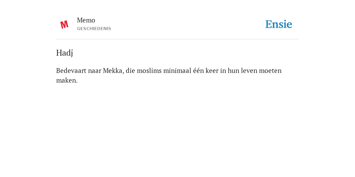355x177 pixels.
Task: Click the word die after Mekka
Action: (130, 71)
